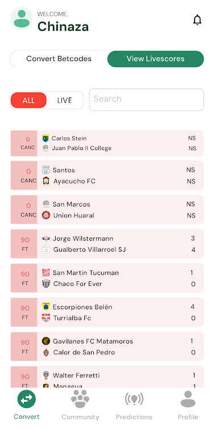Switch to Convert Betcodes tab

pyautogui.click(x=59, y=59)
